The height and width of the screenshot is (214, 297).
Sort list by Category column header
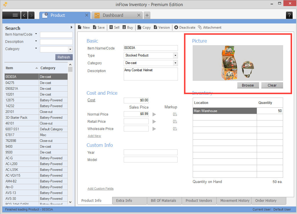[x=53, y=68]
